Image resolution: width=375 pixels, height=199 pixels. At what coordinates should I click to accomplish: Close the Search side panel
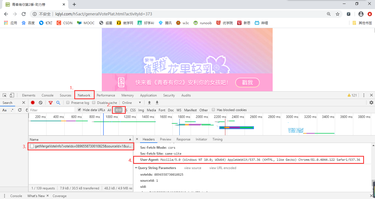(x=24, y=103)
